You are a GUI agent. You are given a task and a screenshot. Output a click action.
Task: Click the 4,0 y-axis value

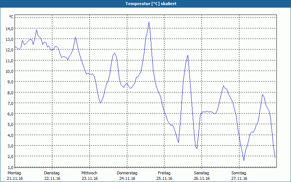pyautogui.click(x=10, y=135)
